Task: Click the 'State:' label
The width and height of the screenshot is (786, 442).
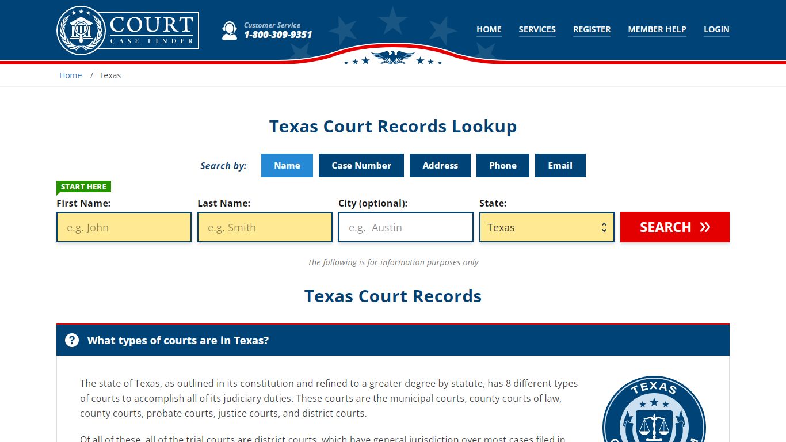Action: [x=493, y=203]
